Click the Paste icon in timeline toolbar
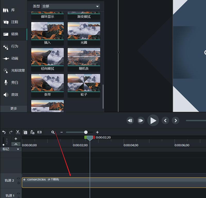The image size is (206, 198). (32, 132)
